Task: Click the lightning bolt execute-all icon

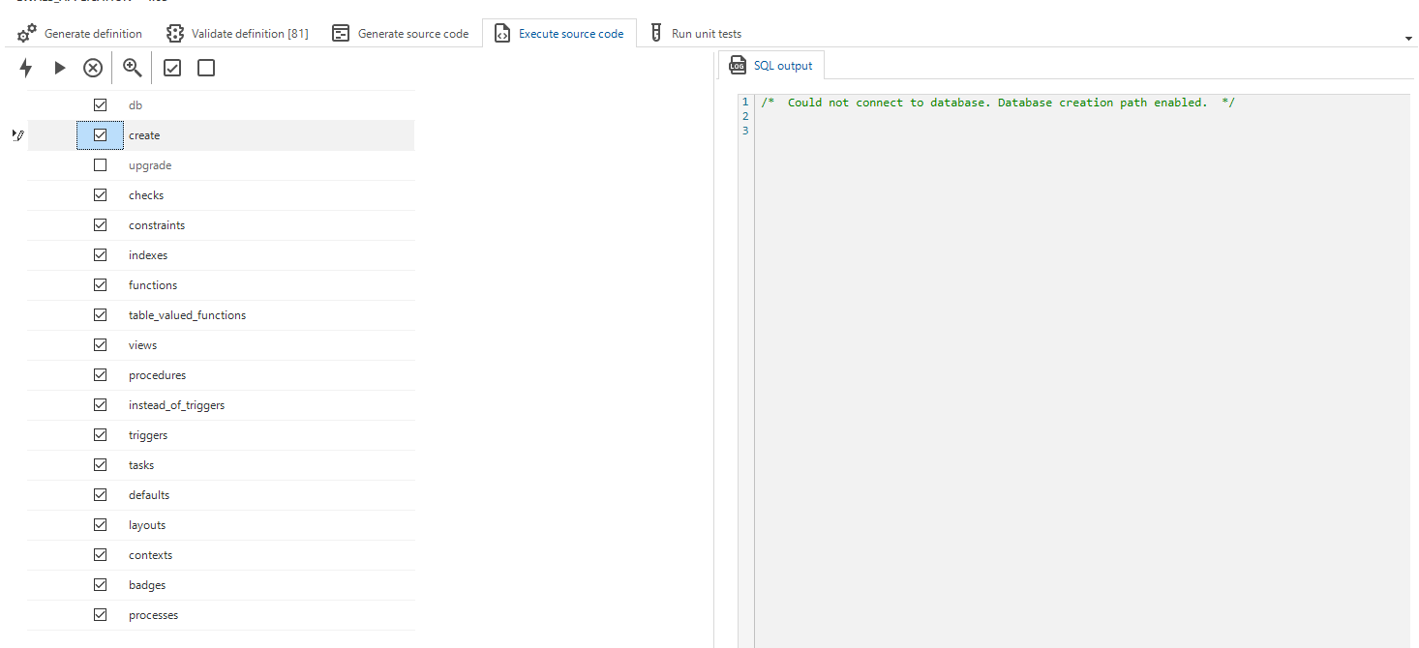Action: 26,68
